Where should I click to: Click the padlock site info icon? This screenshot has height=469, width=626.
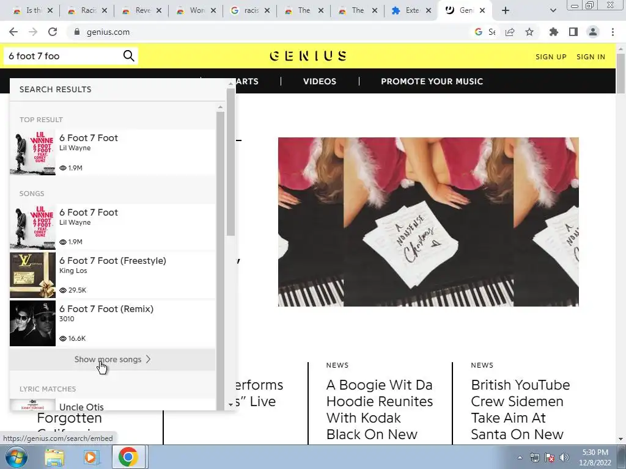point(77,32)
